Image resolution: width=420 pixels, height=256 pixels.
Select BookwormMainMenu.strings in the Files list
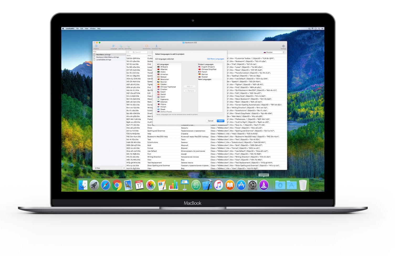[x=109, y=57]
